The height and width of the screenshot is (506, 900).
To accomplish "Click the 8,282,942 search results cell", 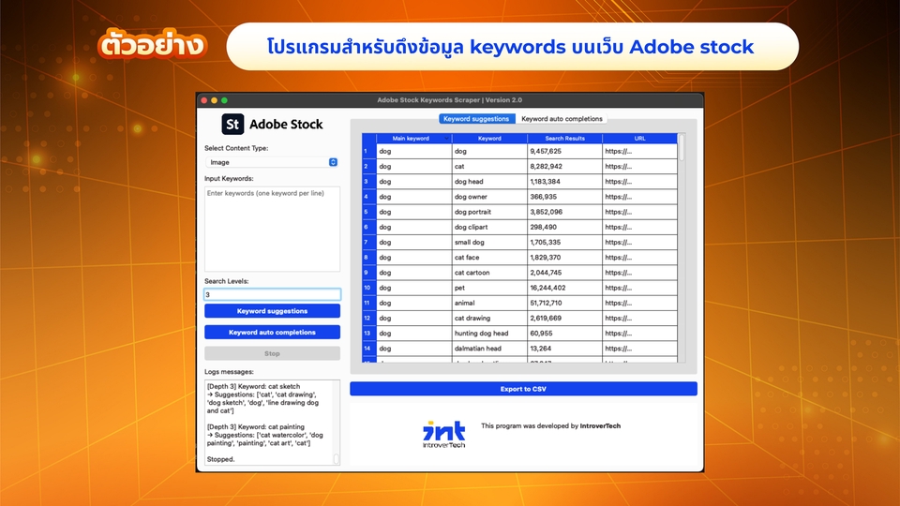I will (x=564, y=167).
